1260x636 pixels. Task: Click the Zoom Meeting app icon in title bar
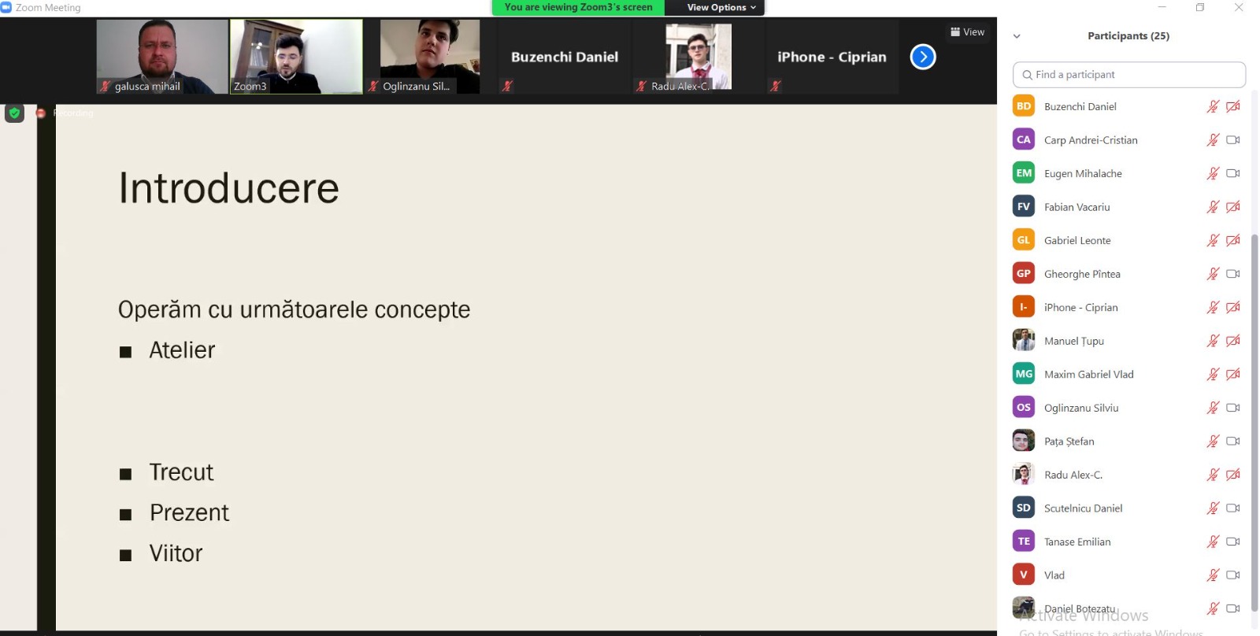coord(6,7)
